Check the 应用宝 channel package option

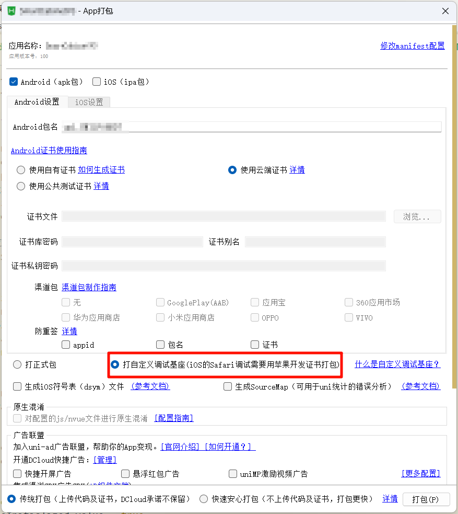254,302
